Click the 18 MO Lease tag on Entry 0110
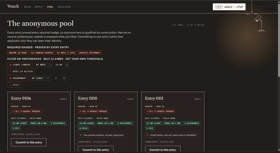Image resolution: width=280 pixels, height=153 pixels. click(87, 123)
